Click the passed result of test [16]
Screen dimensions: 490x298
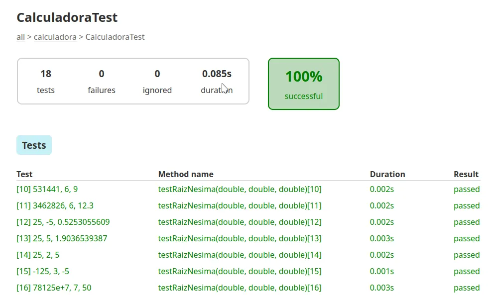click(x=467, y=288)
